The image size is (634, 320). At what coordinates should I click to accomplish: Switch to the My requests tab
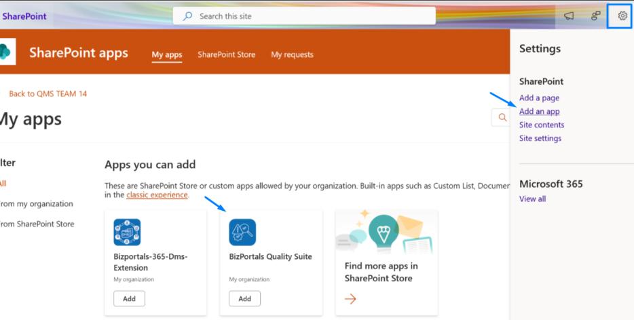pyautogui.click(x=293, y=54)
